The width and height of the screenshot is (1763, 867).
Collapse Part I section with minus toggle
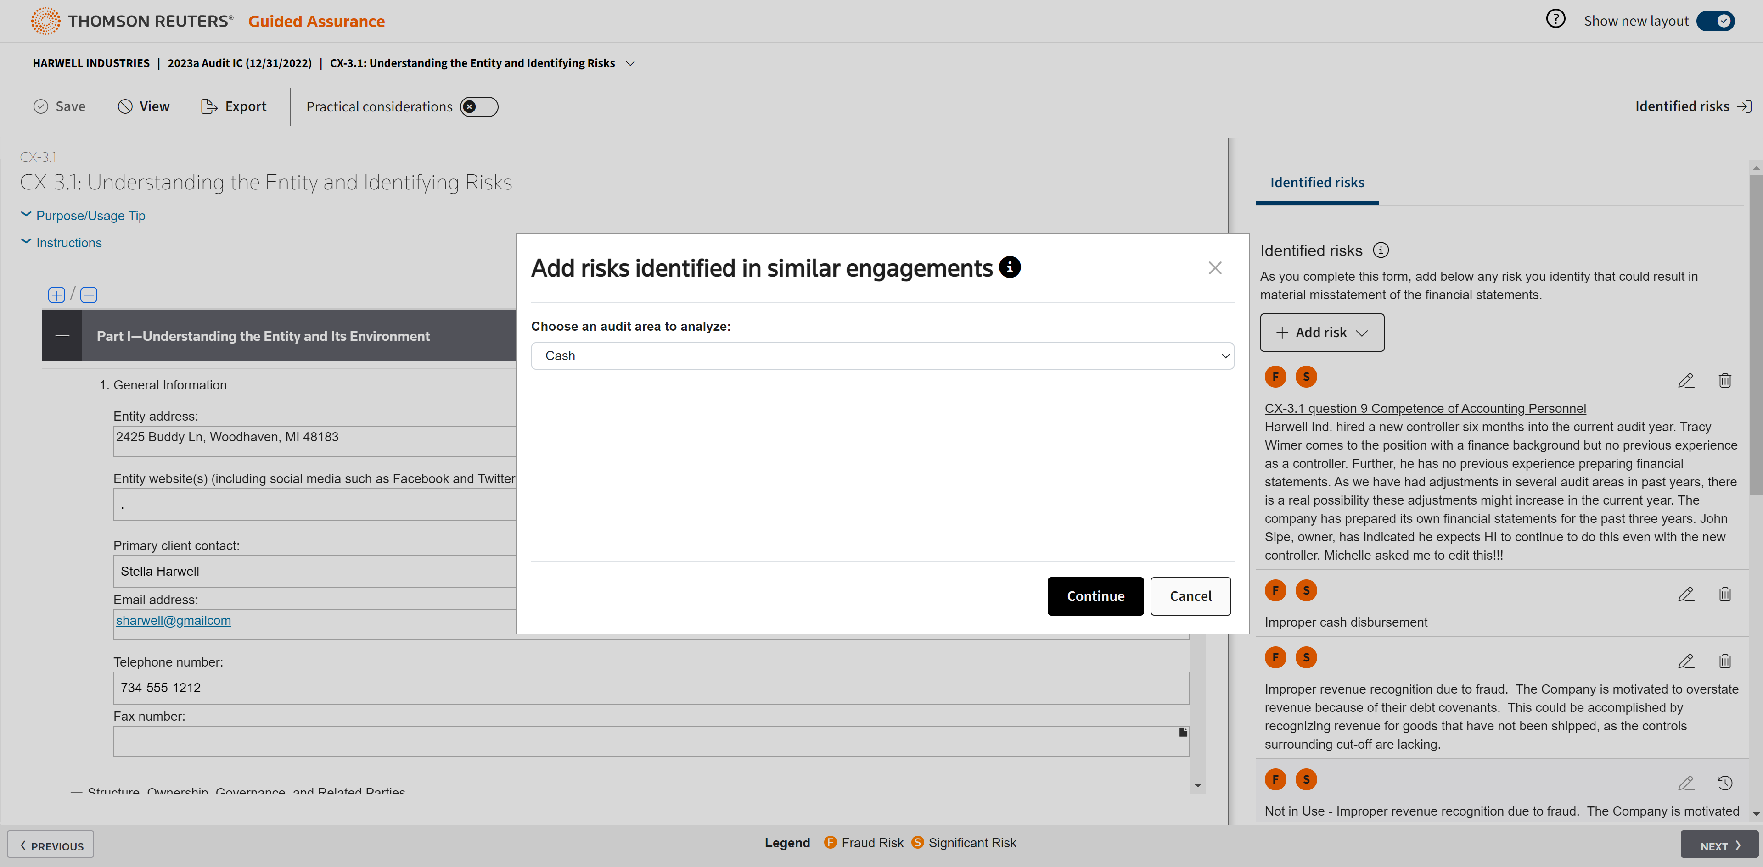(x=62, y=336)
